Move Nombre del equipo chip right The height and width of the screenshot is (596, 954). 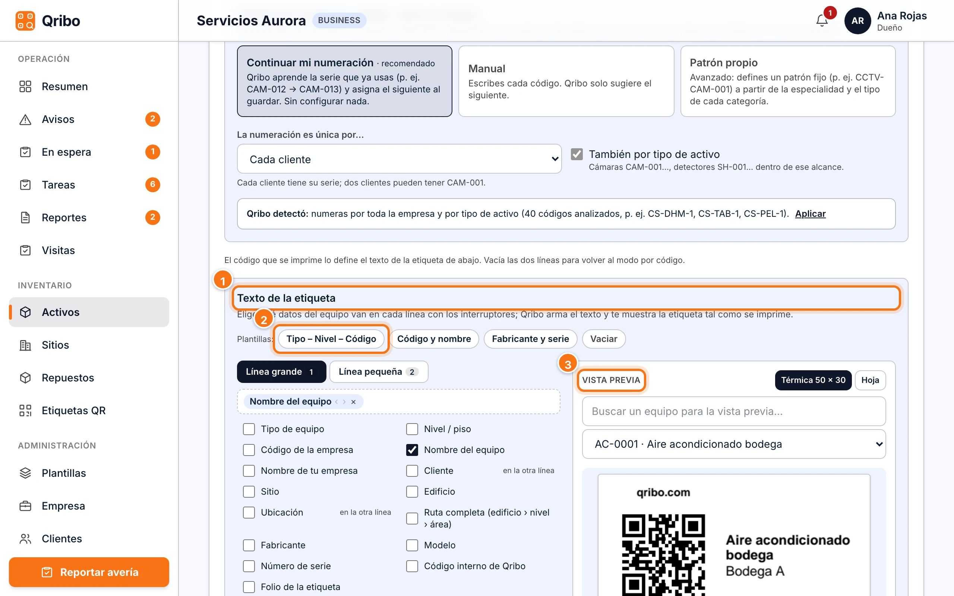tap(344, 402)
